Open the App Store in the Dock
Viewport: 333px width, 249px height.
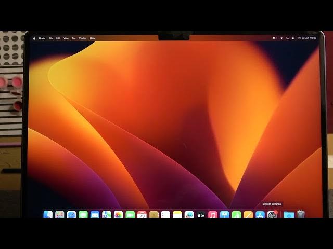pyautogui.click(x=260, y=214)
